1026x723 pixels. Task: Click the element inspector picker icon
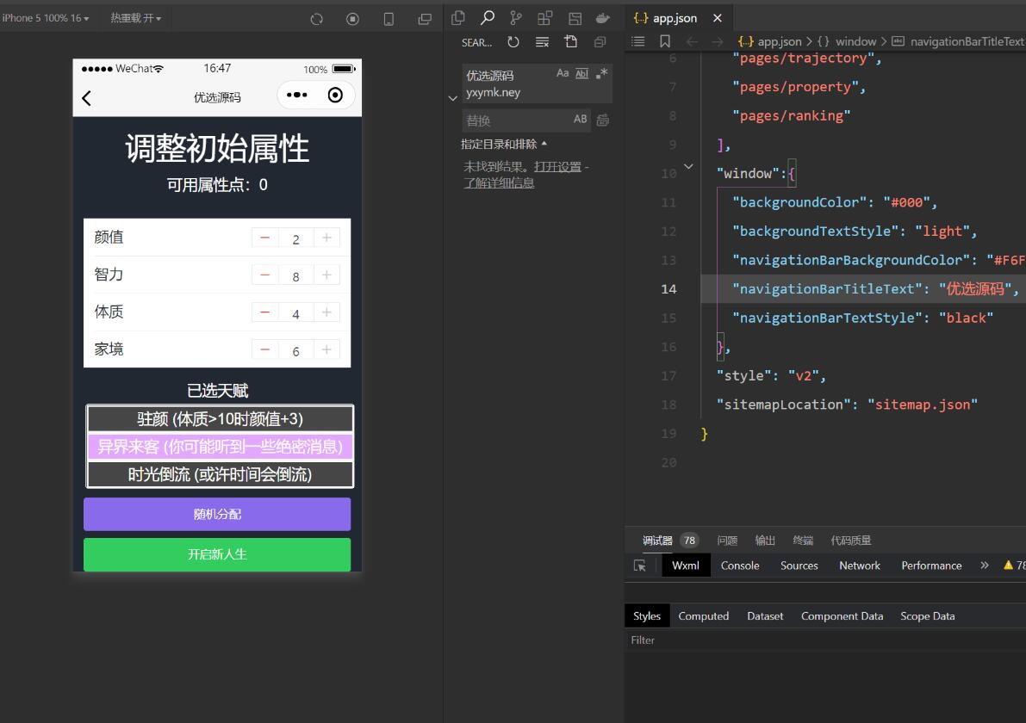(x=639, y=565)
